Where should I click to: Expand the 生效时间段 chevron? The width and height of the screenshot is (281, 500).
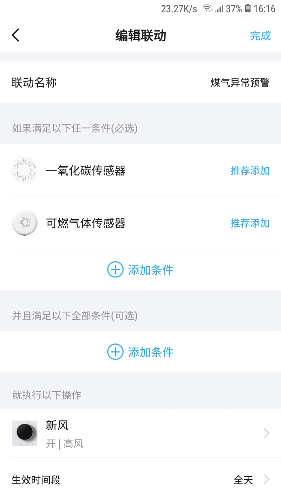(x=267, y=480)
